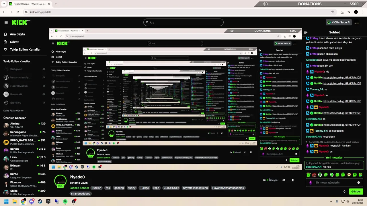Viewport: 367px width, 206px height.
Task: Click Shilla's avatar in recommended channels
Action: click(x=6, y=192)
